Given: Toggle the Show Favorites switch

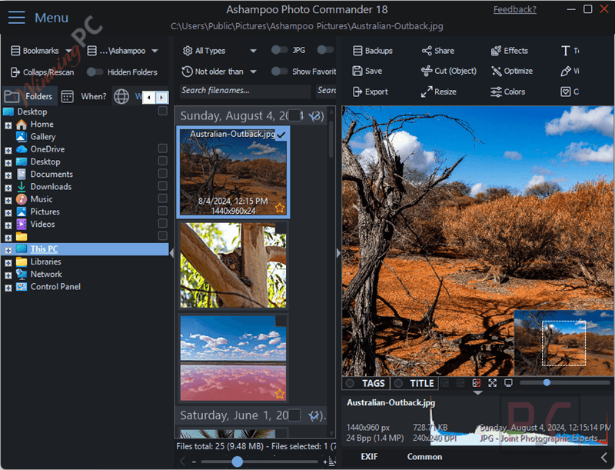Looking at the screenshot, I should 279,72.
